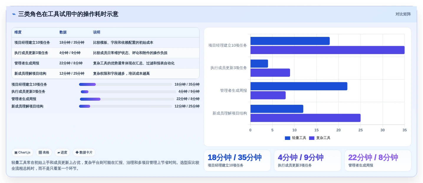Click the lightning icon beside the title
423x183 pixels.
(14, 14)
